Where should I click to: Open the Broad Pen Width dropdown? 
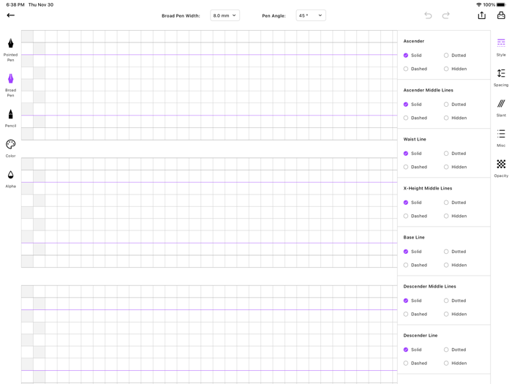[x=225, y=15]
